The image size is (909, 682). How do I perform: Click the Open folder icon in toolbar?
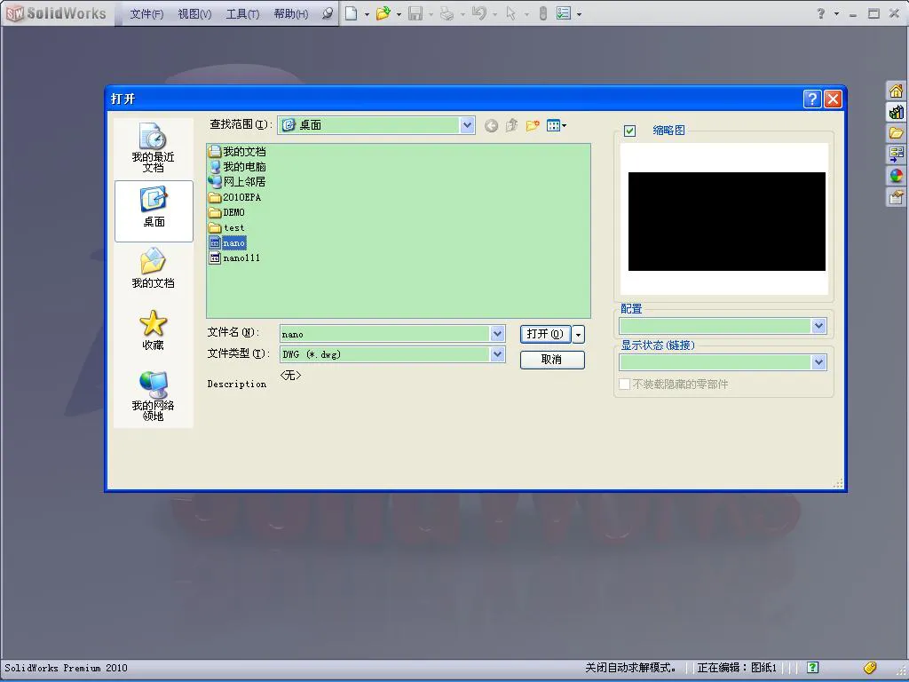(382, 12)
